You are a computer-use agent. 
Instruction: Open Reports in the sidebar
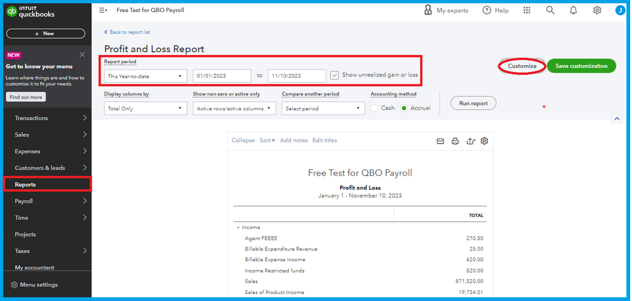[47, 184]
